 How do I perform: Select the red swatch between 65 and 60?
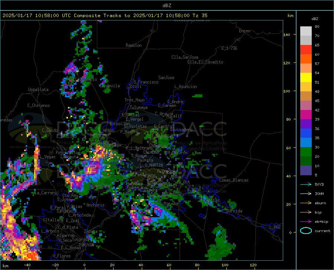click(x=306, y=50)
